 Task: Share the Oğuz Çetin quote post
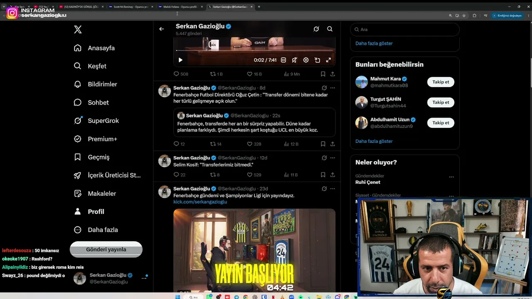[332, 144]
